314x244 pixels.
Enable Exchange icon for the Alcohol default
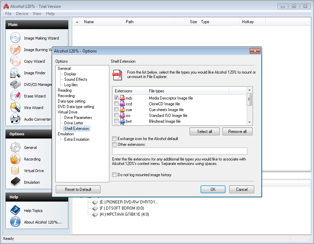114,139
